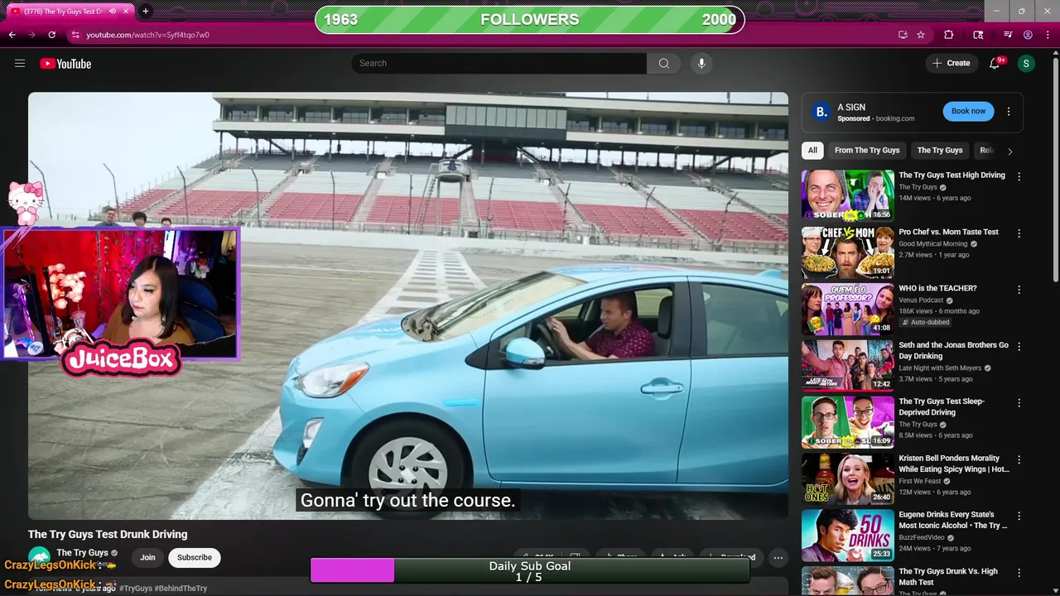The width and height of the screenshot is (1060, 596).
Task: Click the First We Feast channel name
Action: click(x=922, y=481)
